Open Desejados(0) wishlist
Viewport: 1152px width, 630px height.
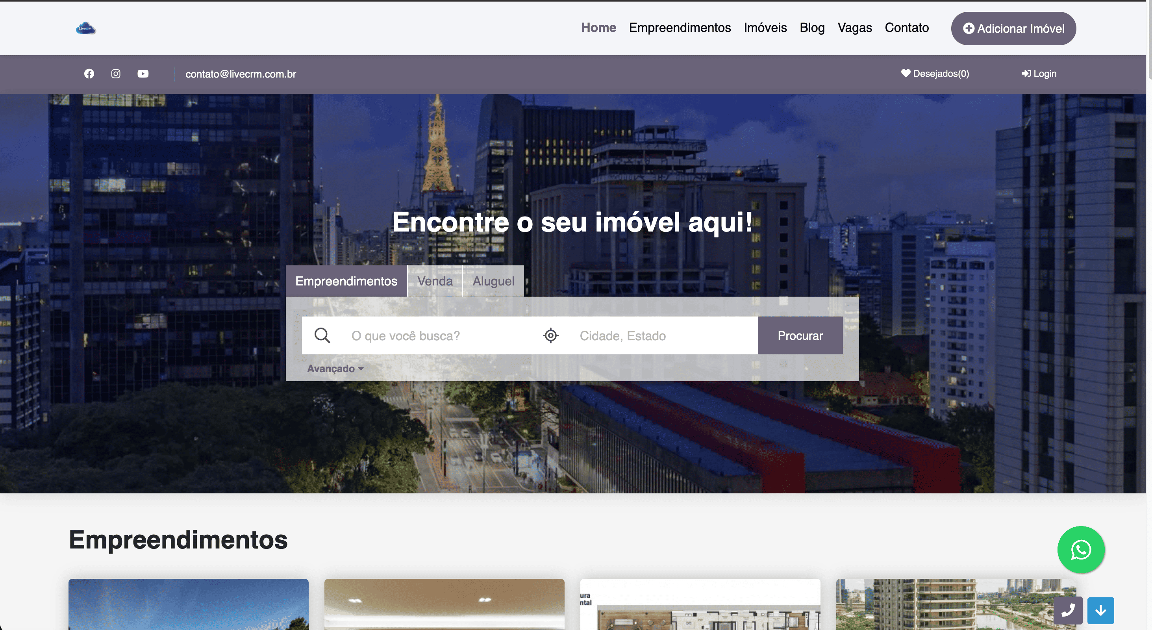click(x=935, y=73)
